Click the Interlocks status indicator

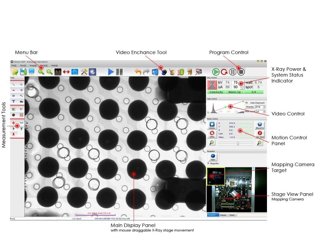[216, 92]
